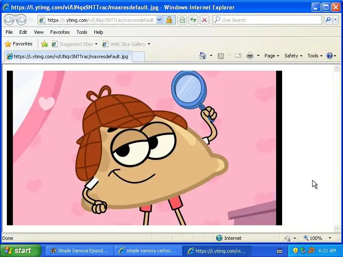Screen dimensions: 343x257
Task: Open the Tools menu in menu bar
Action: coord(82,32)
